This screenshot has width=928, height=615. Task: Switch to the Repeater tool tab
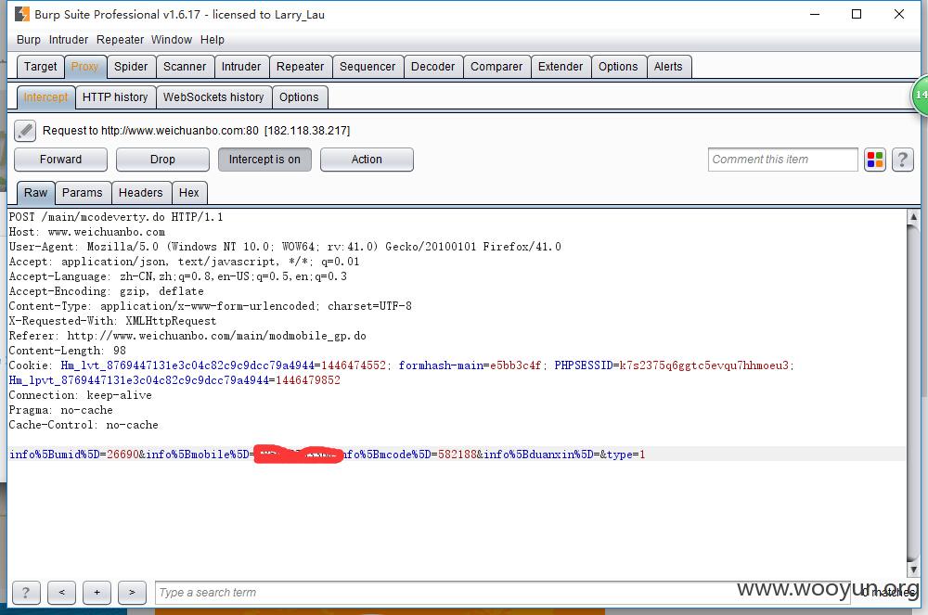click(x=300, y=67)
